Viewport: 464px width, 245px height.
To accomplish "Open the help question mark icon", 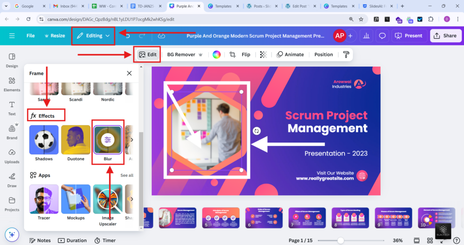I will point(457,240).
